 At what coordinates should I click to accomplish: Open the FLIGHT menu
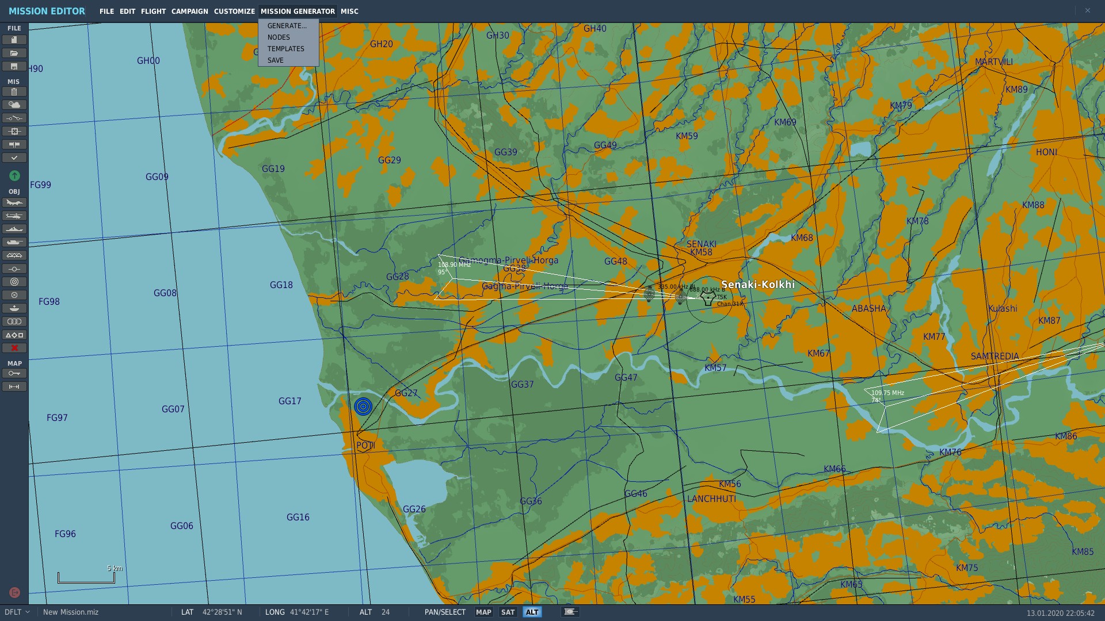click(153, 11)
